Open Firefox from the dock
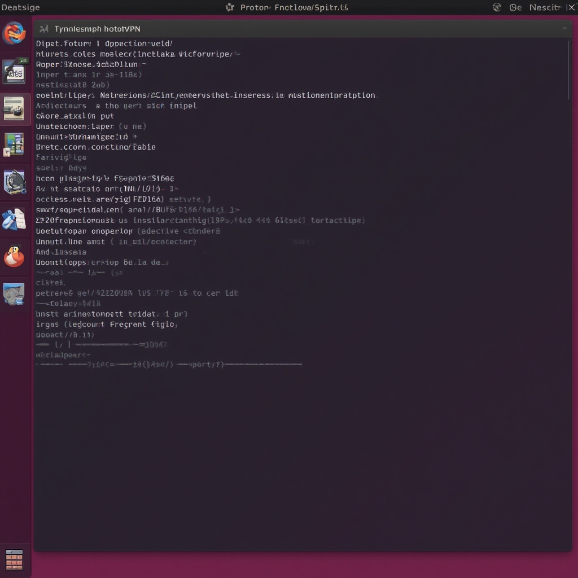Viewport: 578px width, 578px height. point(14,33)
